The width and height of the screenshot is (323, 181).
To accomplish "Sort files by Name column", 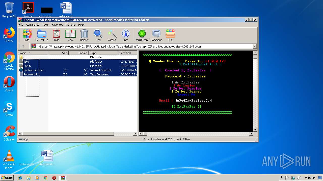I will pos(33,53).
